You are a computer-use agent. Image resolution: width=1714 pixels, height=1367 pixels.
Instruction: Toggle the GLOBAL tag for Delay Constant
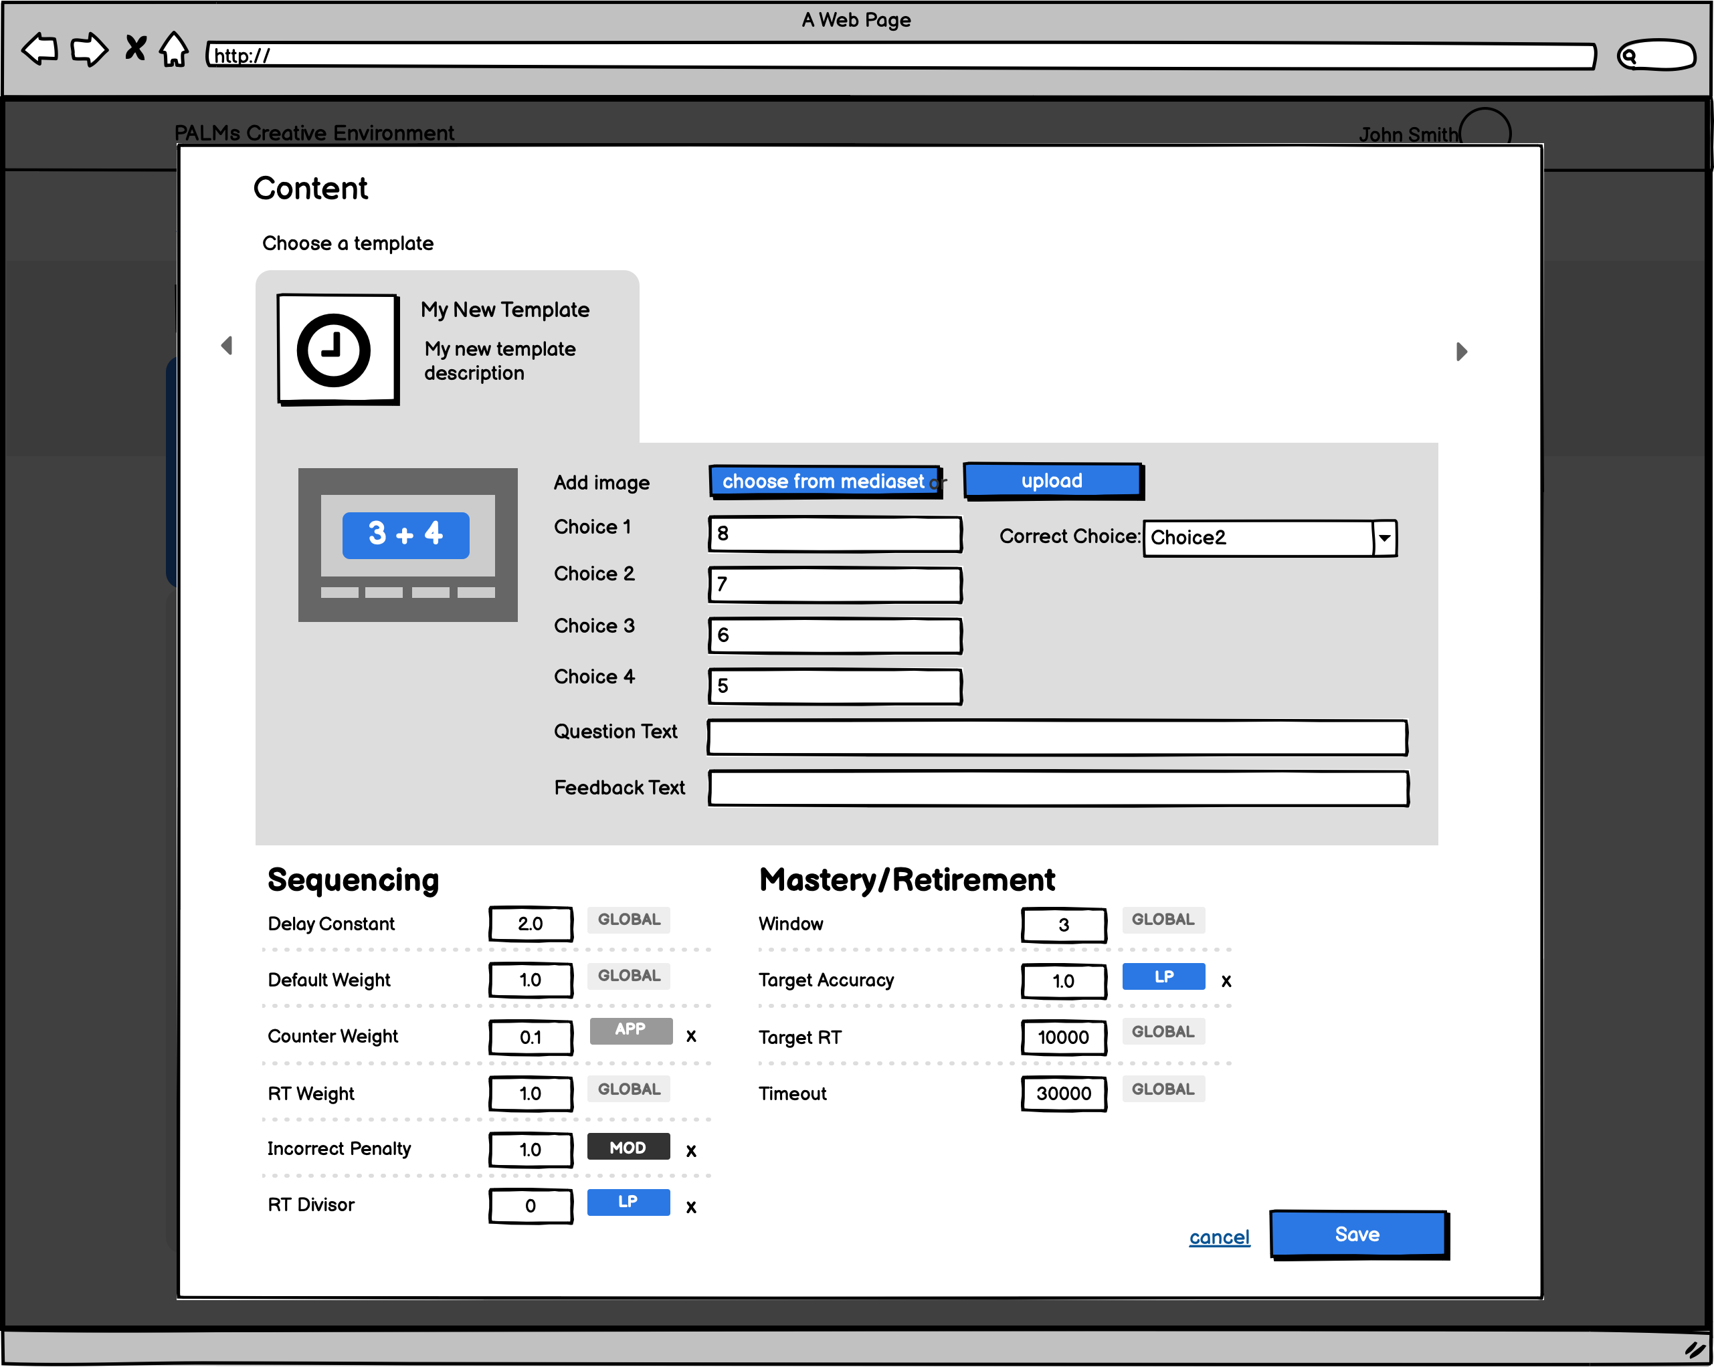click(x=628, y=920)
